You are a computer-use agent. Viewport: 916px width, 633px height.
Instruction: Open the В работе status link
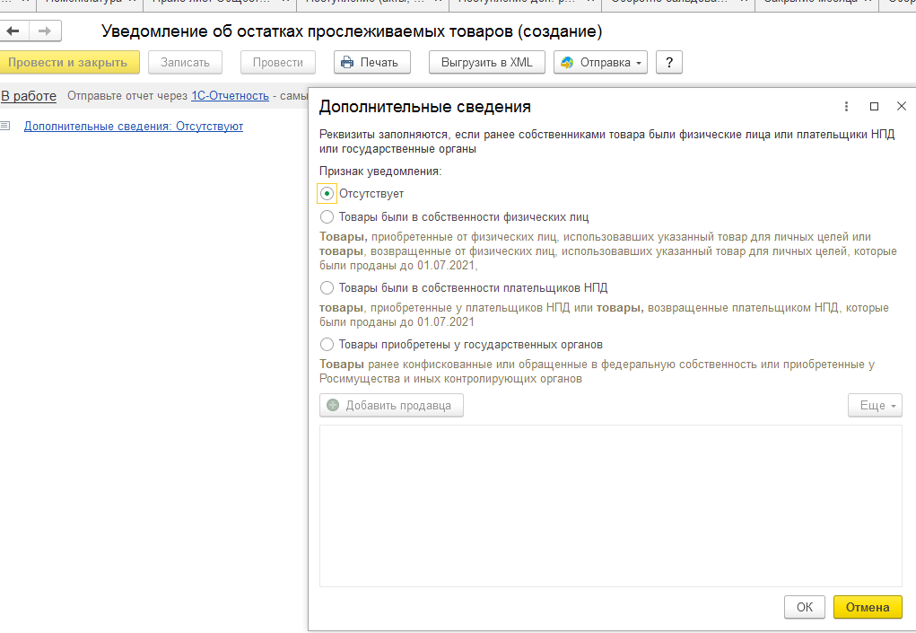29,96
